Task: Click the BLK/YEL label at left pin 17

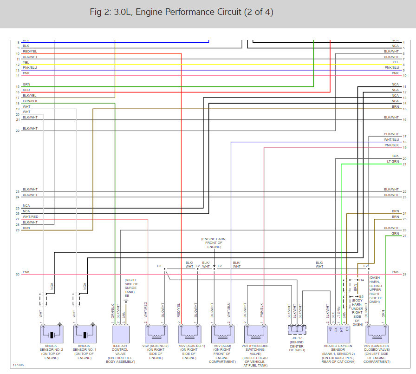Action: tap(30, 96)
